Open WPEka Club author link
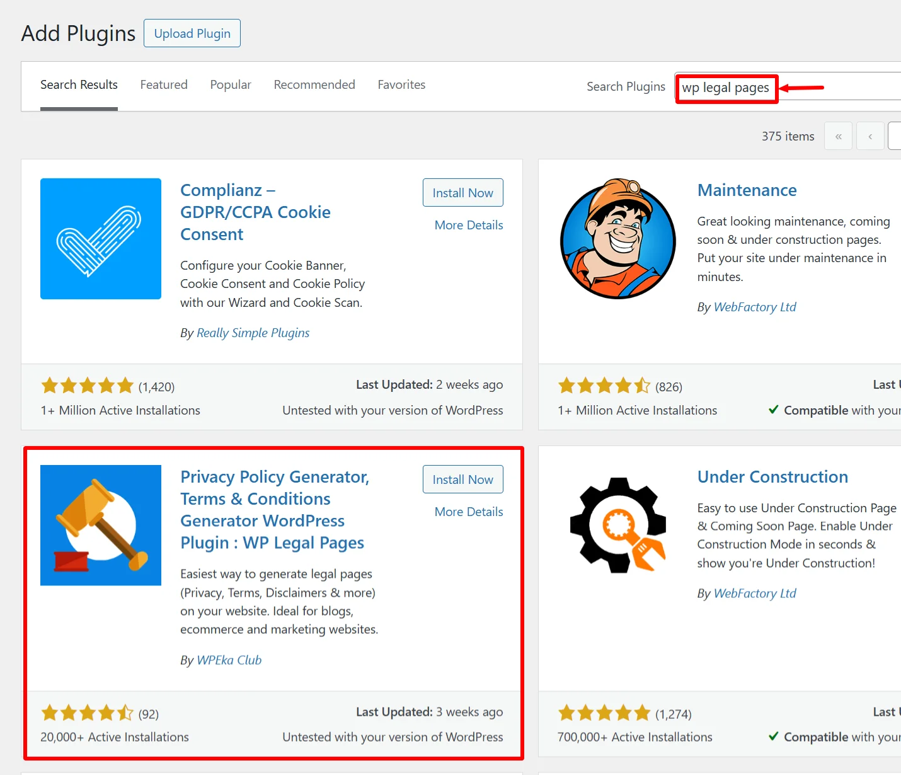Image resolution: width=901 pixels, height=775 pixels. coord(229,660)
